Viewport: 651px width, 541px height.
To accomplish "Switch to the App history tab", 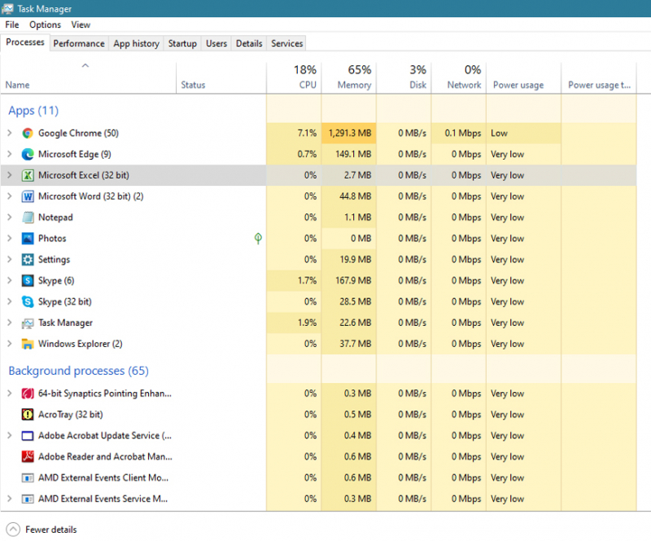I will click(136, 44).
